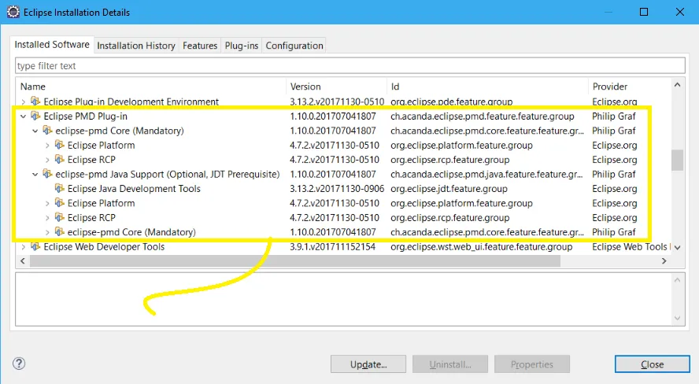
Task: Sort by the Version column header
Action: pyautogui.click(x=337, y=87)
